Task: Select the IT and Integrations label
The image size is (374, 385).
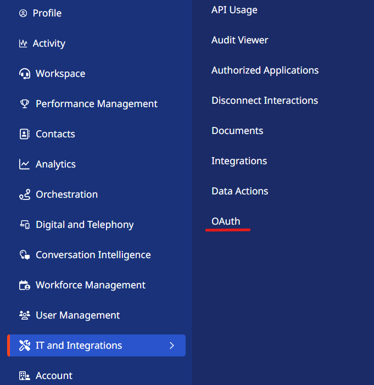Action: (x=79, y=345)
